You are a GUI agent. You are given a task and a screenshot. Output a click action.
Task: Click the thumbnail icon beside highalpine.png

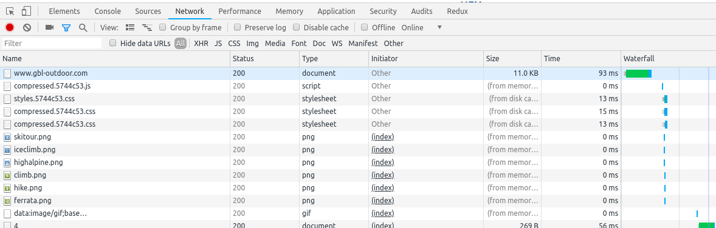(x=7, y=163)
